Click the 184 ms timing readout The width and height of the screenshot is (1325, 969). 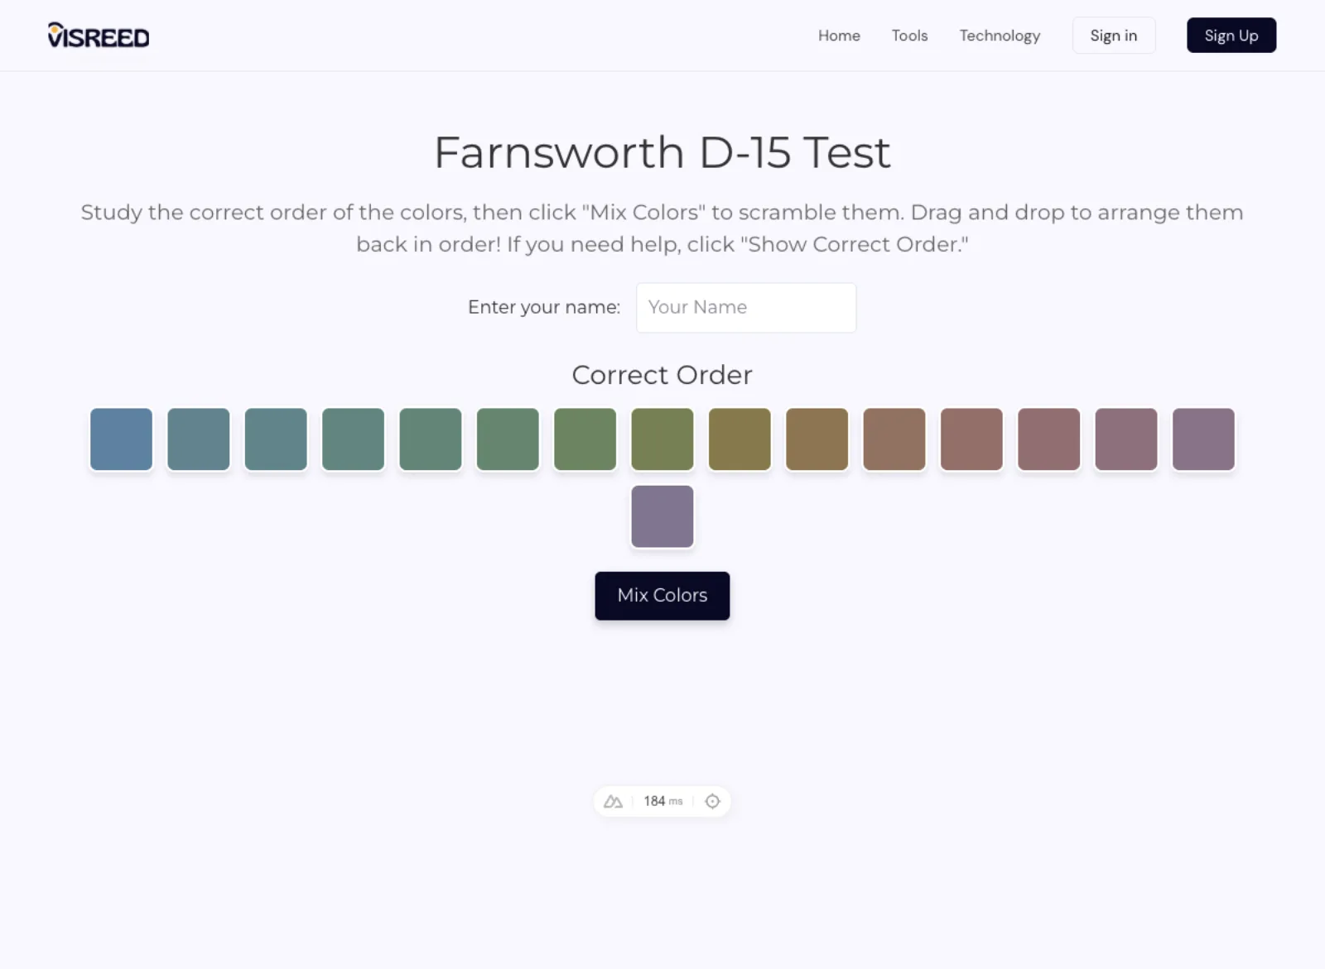tap(663, 801)
